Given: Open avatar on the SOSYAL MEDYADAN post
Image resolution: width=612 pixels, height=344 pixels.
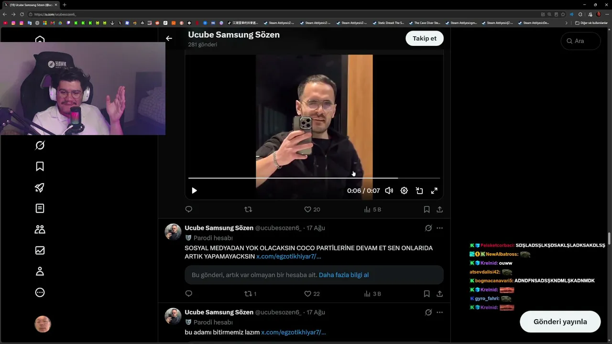Looking at the screenshot, I should click(173, 232).
